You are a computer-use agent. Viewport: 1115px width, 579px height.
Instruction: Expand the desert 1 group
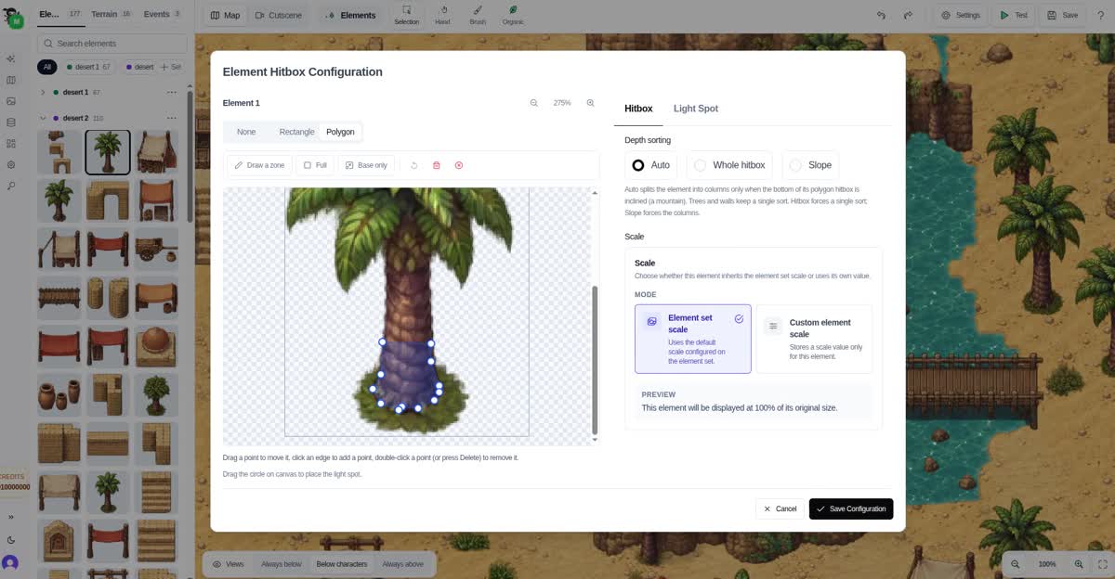[x=43, y=93]
